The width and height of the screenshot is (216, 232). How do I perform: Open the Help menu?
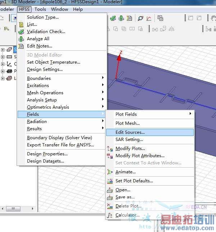coord(78,9)
